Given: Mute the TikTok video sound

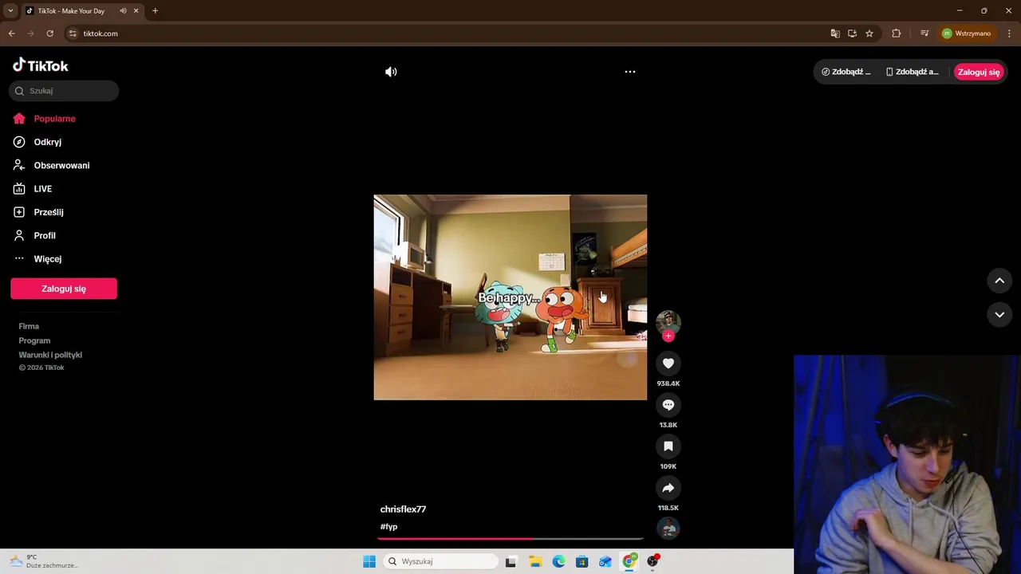Looking at the screenshot, I should (x=391, y=72).
